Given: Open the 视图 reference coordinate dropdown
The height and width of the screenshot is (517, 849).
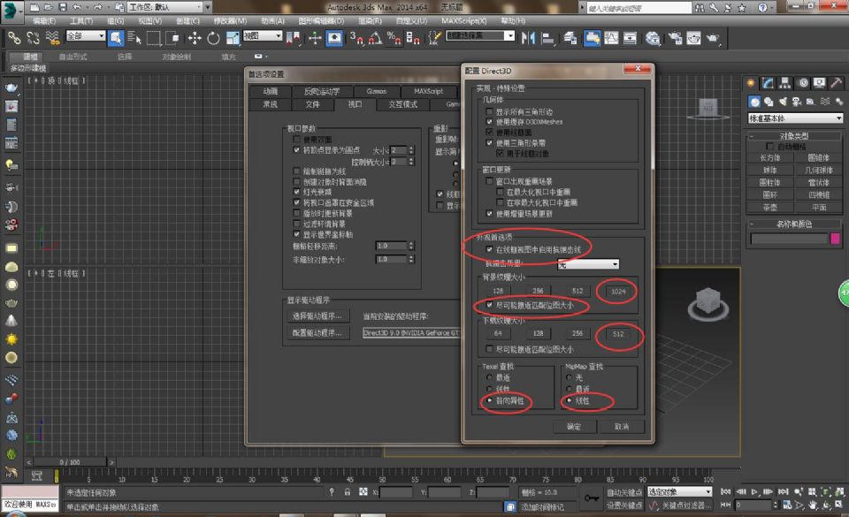Looking at the screenshot, I should coord(263,35).
